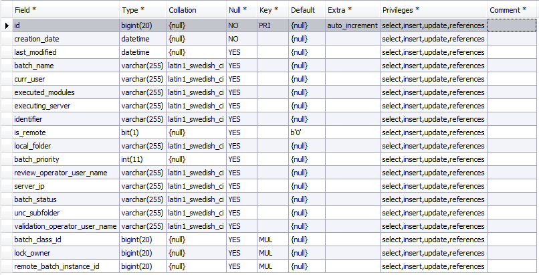Select the empty Comment cell for id
The width and height of the screenshot is (539, 275).
click(x=512, y=25)
